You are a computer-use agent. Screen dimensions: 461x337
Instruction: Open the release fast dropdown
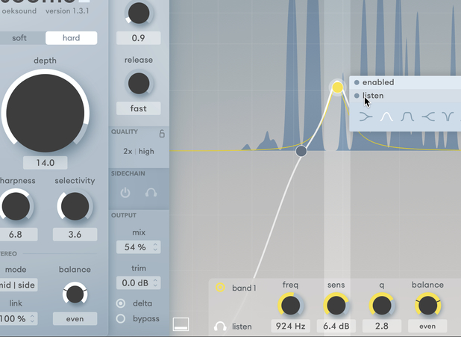coord(139,108)
